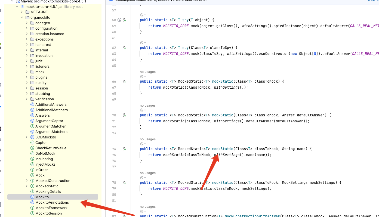The width and height of the screenshot is (379, 217).
Task: Click the useConstructor call on line 63
Action: pos(274,54)
